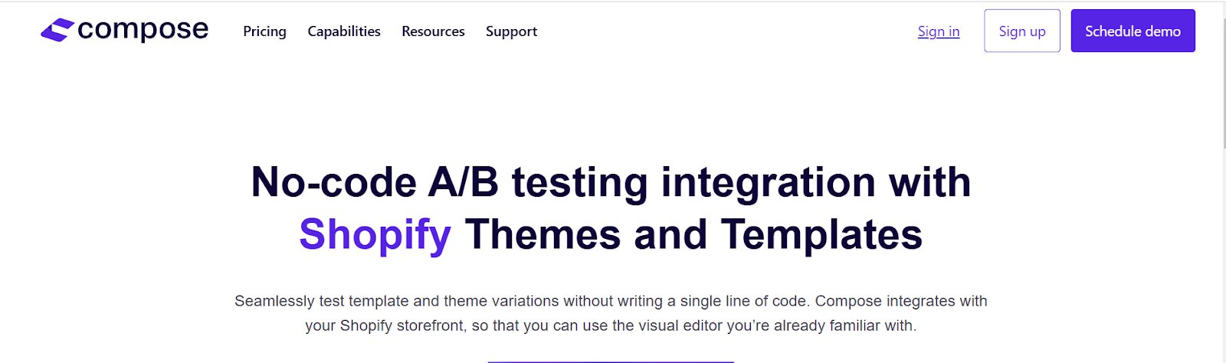The image size is (1226, 363).
Task: Open the Pricing page
Action: (264, 31)
